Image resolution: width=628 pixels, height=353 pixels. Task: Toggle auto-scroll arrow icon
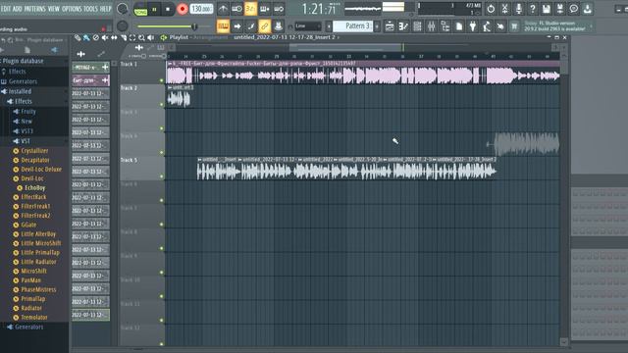(237, 26)
